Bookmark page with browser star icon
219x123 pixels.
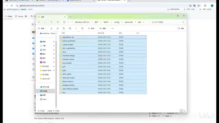[198, 5]
